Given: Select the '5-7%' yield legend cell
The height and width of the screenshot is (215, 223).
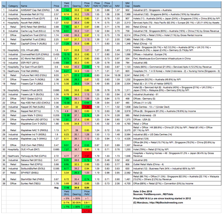Looking at the screenshot, I should click(x=66, y=203).
